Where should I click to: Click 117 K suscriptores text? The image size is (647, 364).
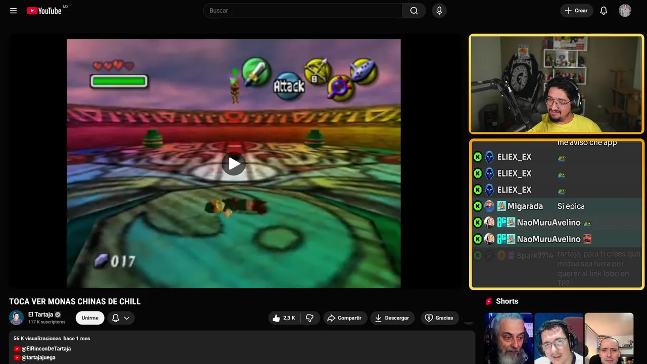tap(47, 322)
